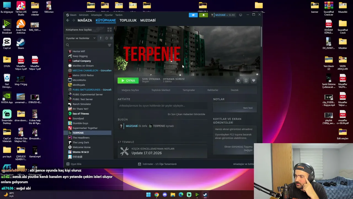Click library search magnifier icon
353x199 pixels.
coord(68,45)
